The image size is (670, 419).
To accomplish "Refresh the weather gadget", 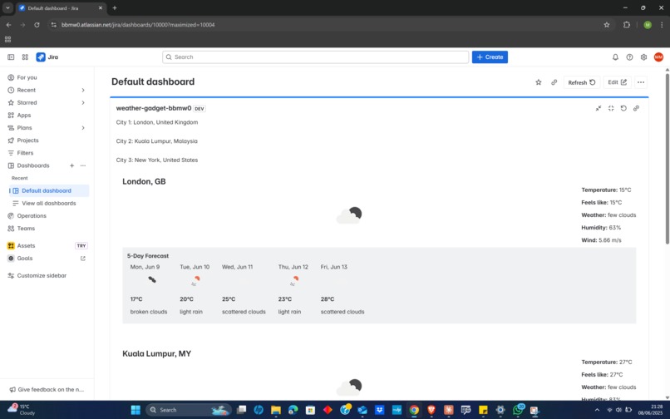I will pyautogui.click(x=623, y=108).
